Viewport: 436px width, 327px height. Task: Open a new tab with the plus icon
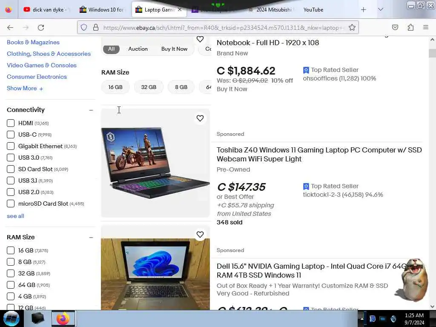click(364, 10)
